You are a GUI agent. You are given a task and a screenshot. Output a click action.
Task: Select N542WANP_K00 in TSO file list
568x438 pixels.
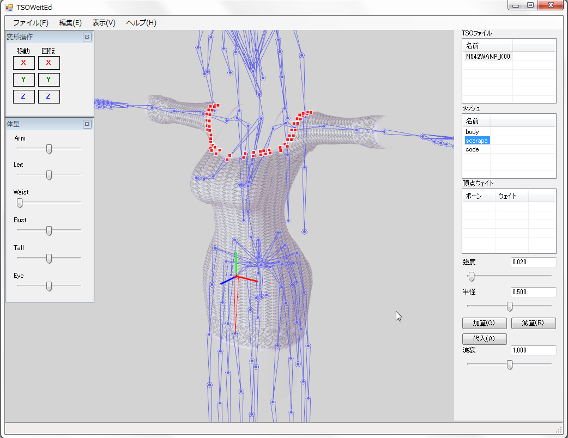coord(487,56)
